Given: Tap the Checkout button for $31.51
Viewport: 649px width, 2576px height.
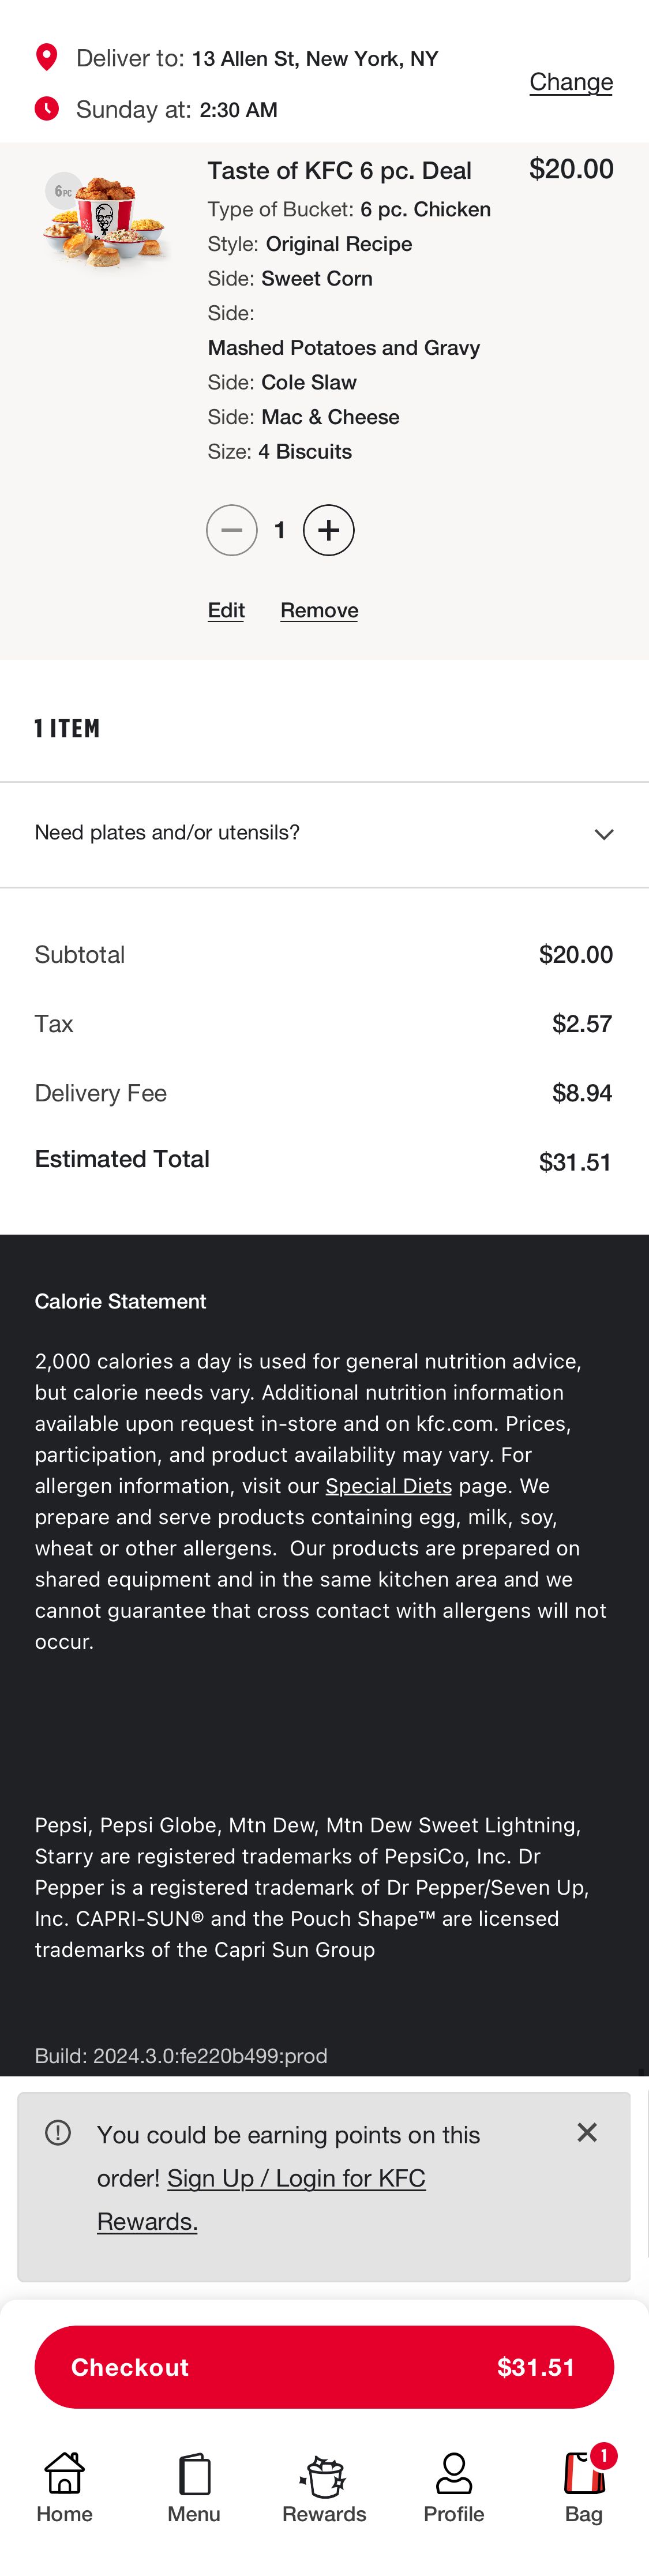Looking at the screenshot, I should (324, 2367).
